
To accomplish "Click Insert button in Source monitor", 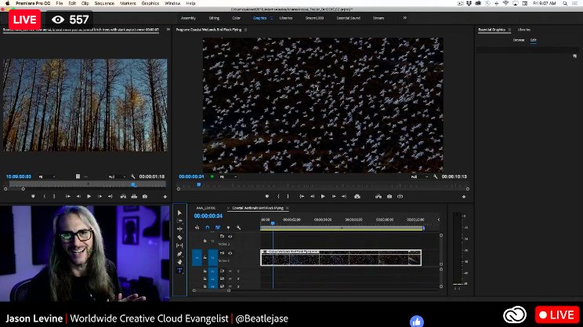I will 123,196.
